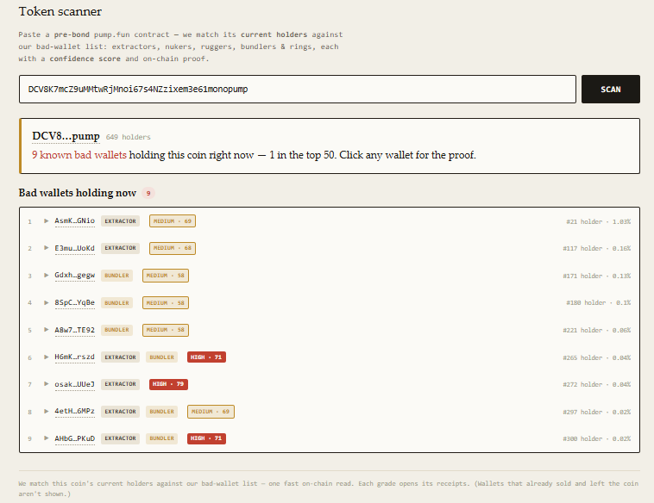
Task: Click '#21 holder · 1.03%' text
Action: [598, 221]
